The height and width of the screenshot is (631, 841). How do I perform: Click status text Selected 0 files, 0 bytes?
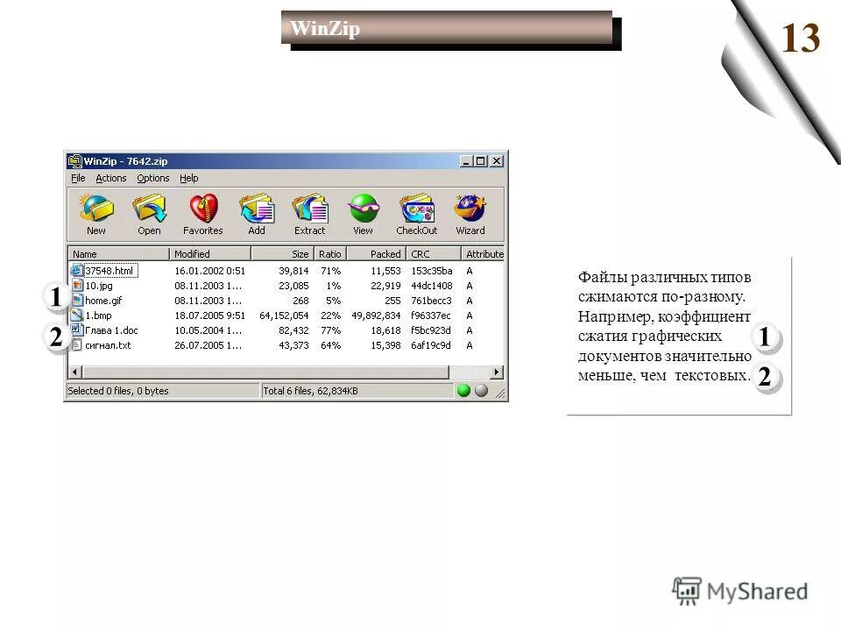tap(118, 391)
